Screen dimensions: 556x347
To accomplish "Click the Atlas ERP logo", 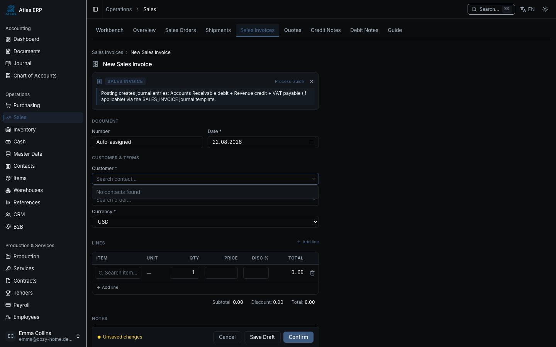I will (x=11, y=10).
